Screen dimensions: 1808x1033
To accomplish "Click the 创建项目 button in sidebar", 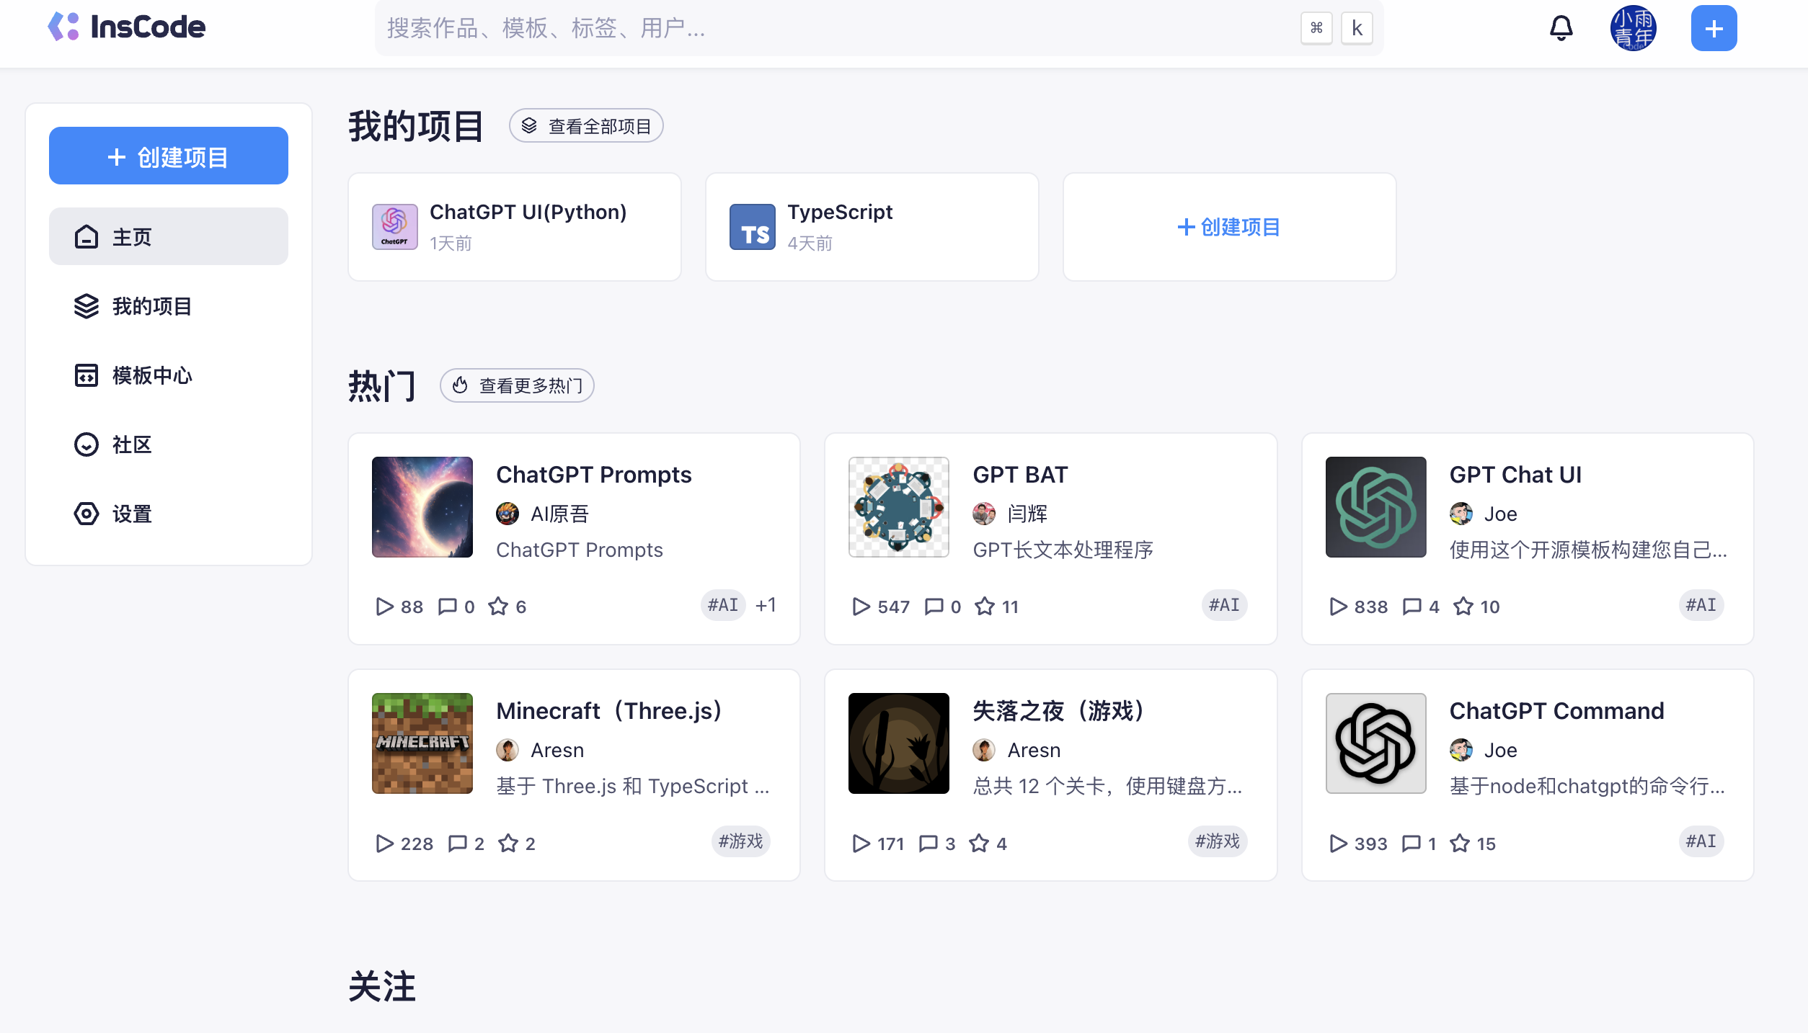I will pyautogui.click(x=168, y=155).
